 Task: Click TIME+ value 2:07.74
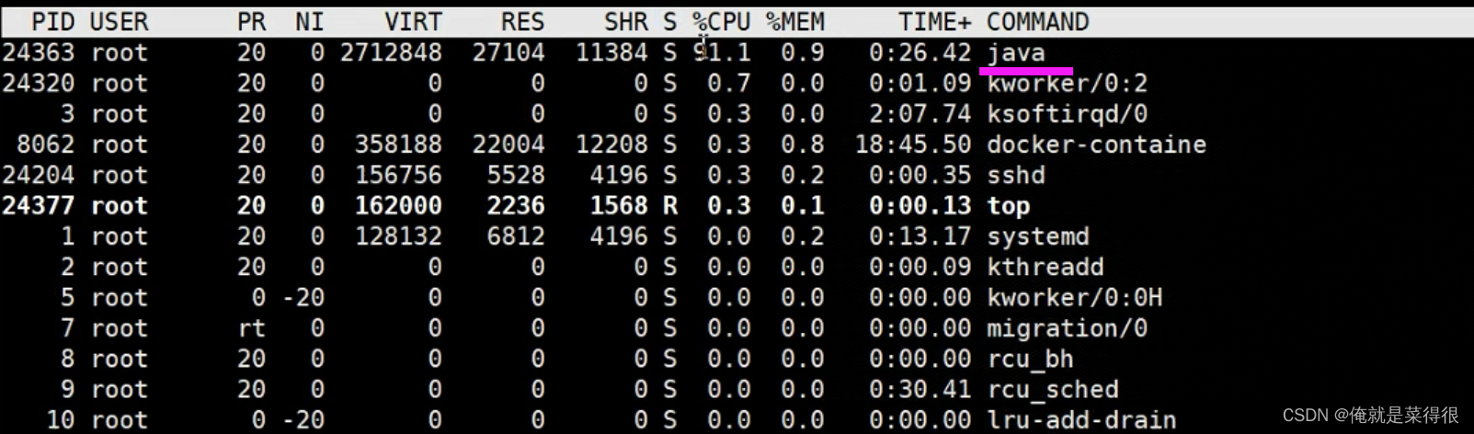coord(920,113)
